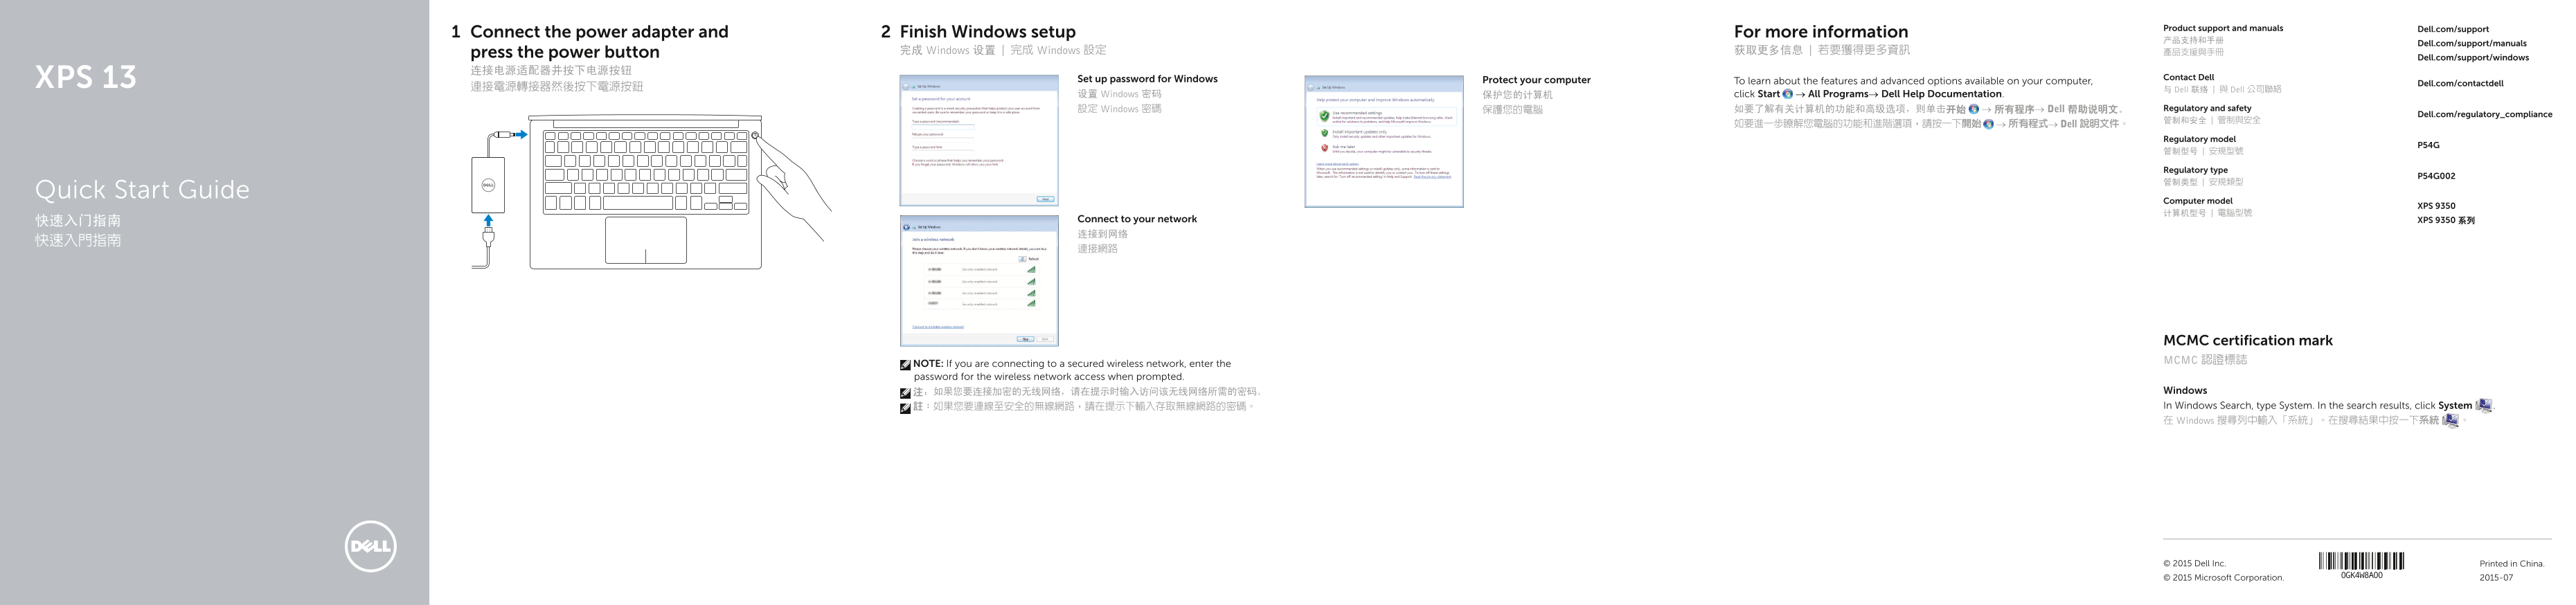Click the Dell.com/support address

click(x=2452, y=29)
